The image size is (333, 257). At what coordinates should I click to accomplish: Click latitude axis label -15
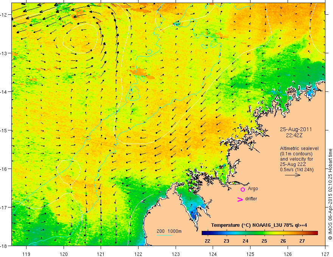[x=4, y=130]
